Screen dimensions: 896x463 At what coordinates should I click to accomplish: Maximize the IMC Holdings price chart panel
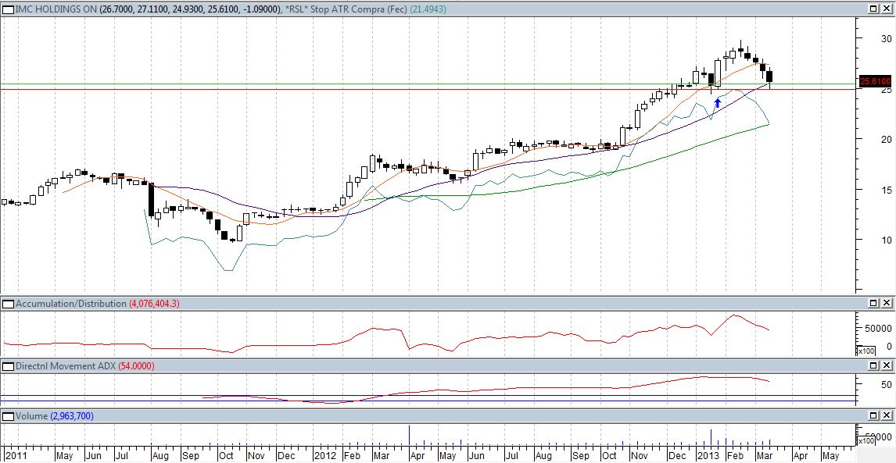(x=873, y=8)
